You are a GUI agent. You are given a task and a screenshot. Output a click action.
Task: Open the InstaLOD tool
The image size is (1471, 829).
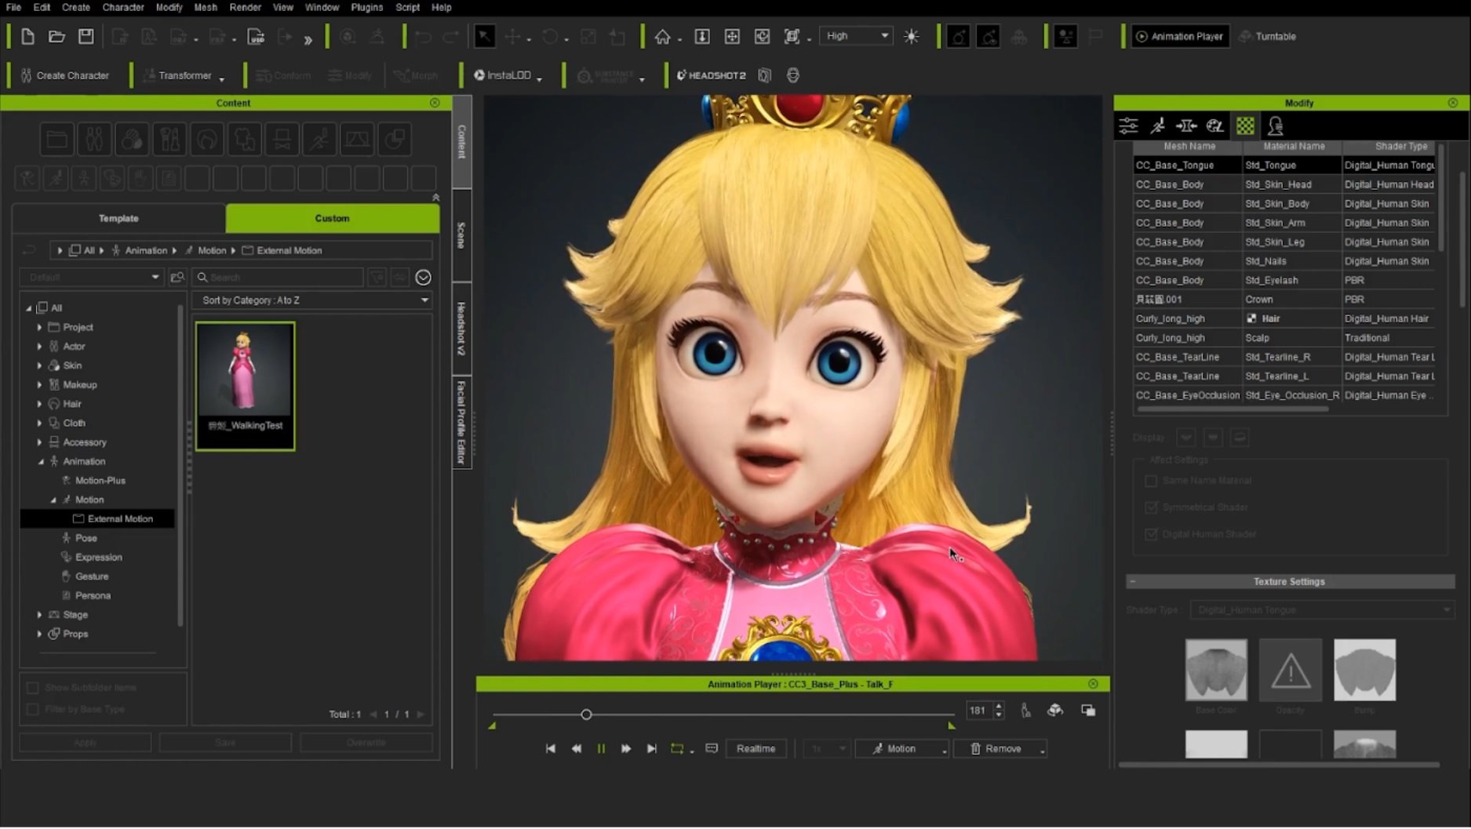[503, 75]
